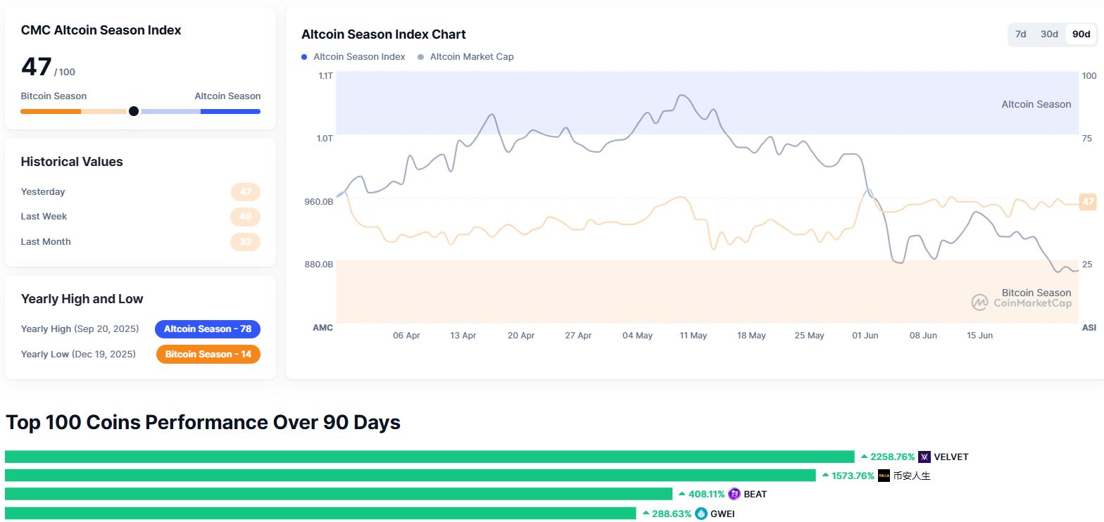Image resolution: width=1104 pixels, height=522 pixels.
Task: Click the VELVET green performance bar
Action: [429, 457]
